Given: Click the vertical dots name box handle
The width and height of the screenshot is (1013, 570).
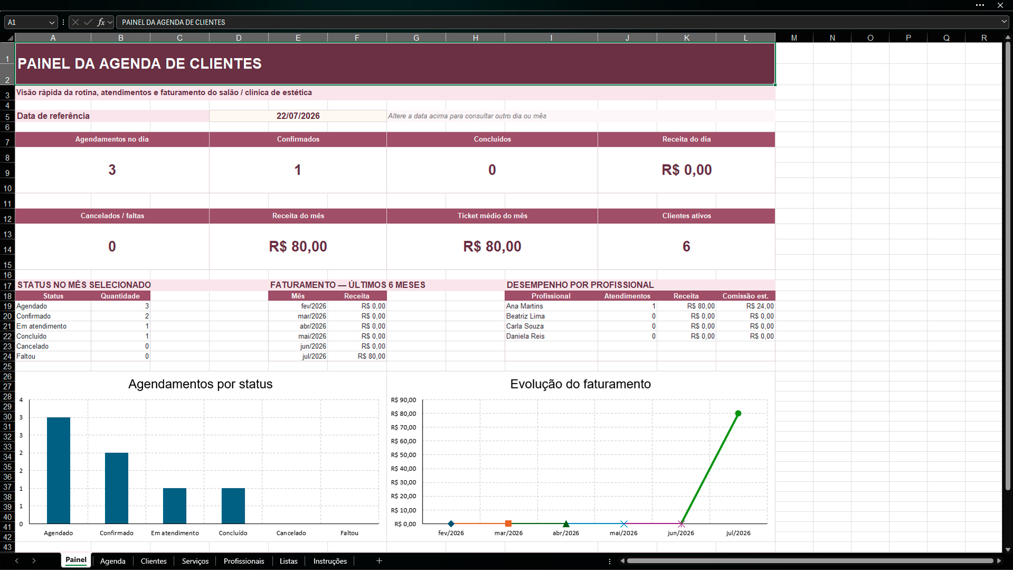Looking at the screenshot, I should [x=63, y=22].
